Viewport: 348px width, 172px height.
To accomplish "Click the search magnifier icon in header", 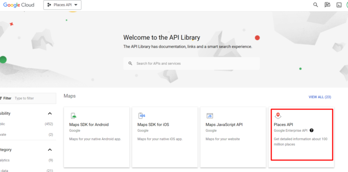I will [316, 5].
